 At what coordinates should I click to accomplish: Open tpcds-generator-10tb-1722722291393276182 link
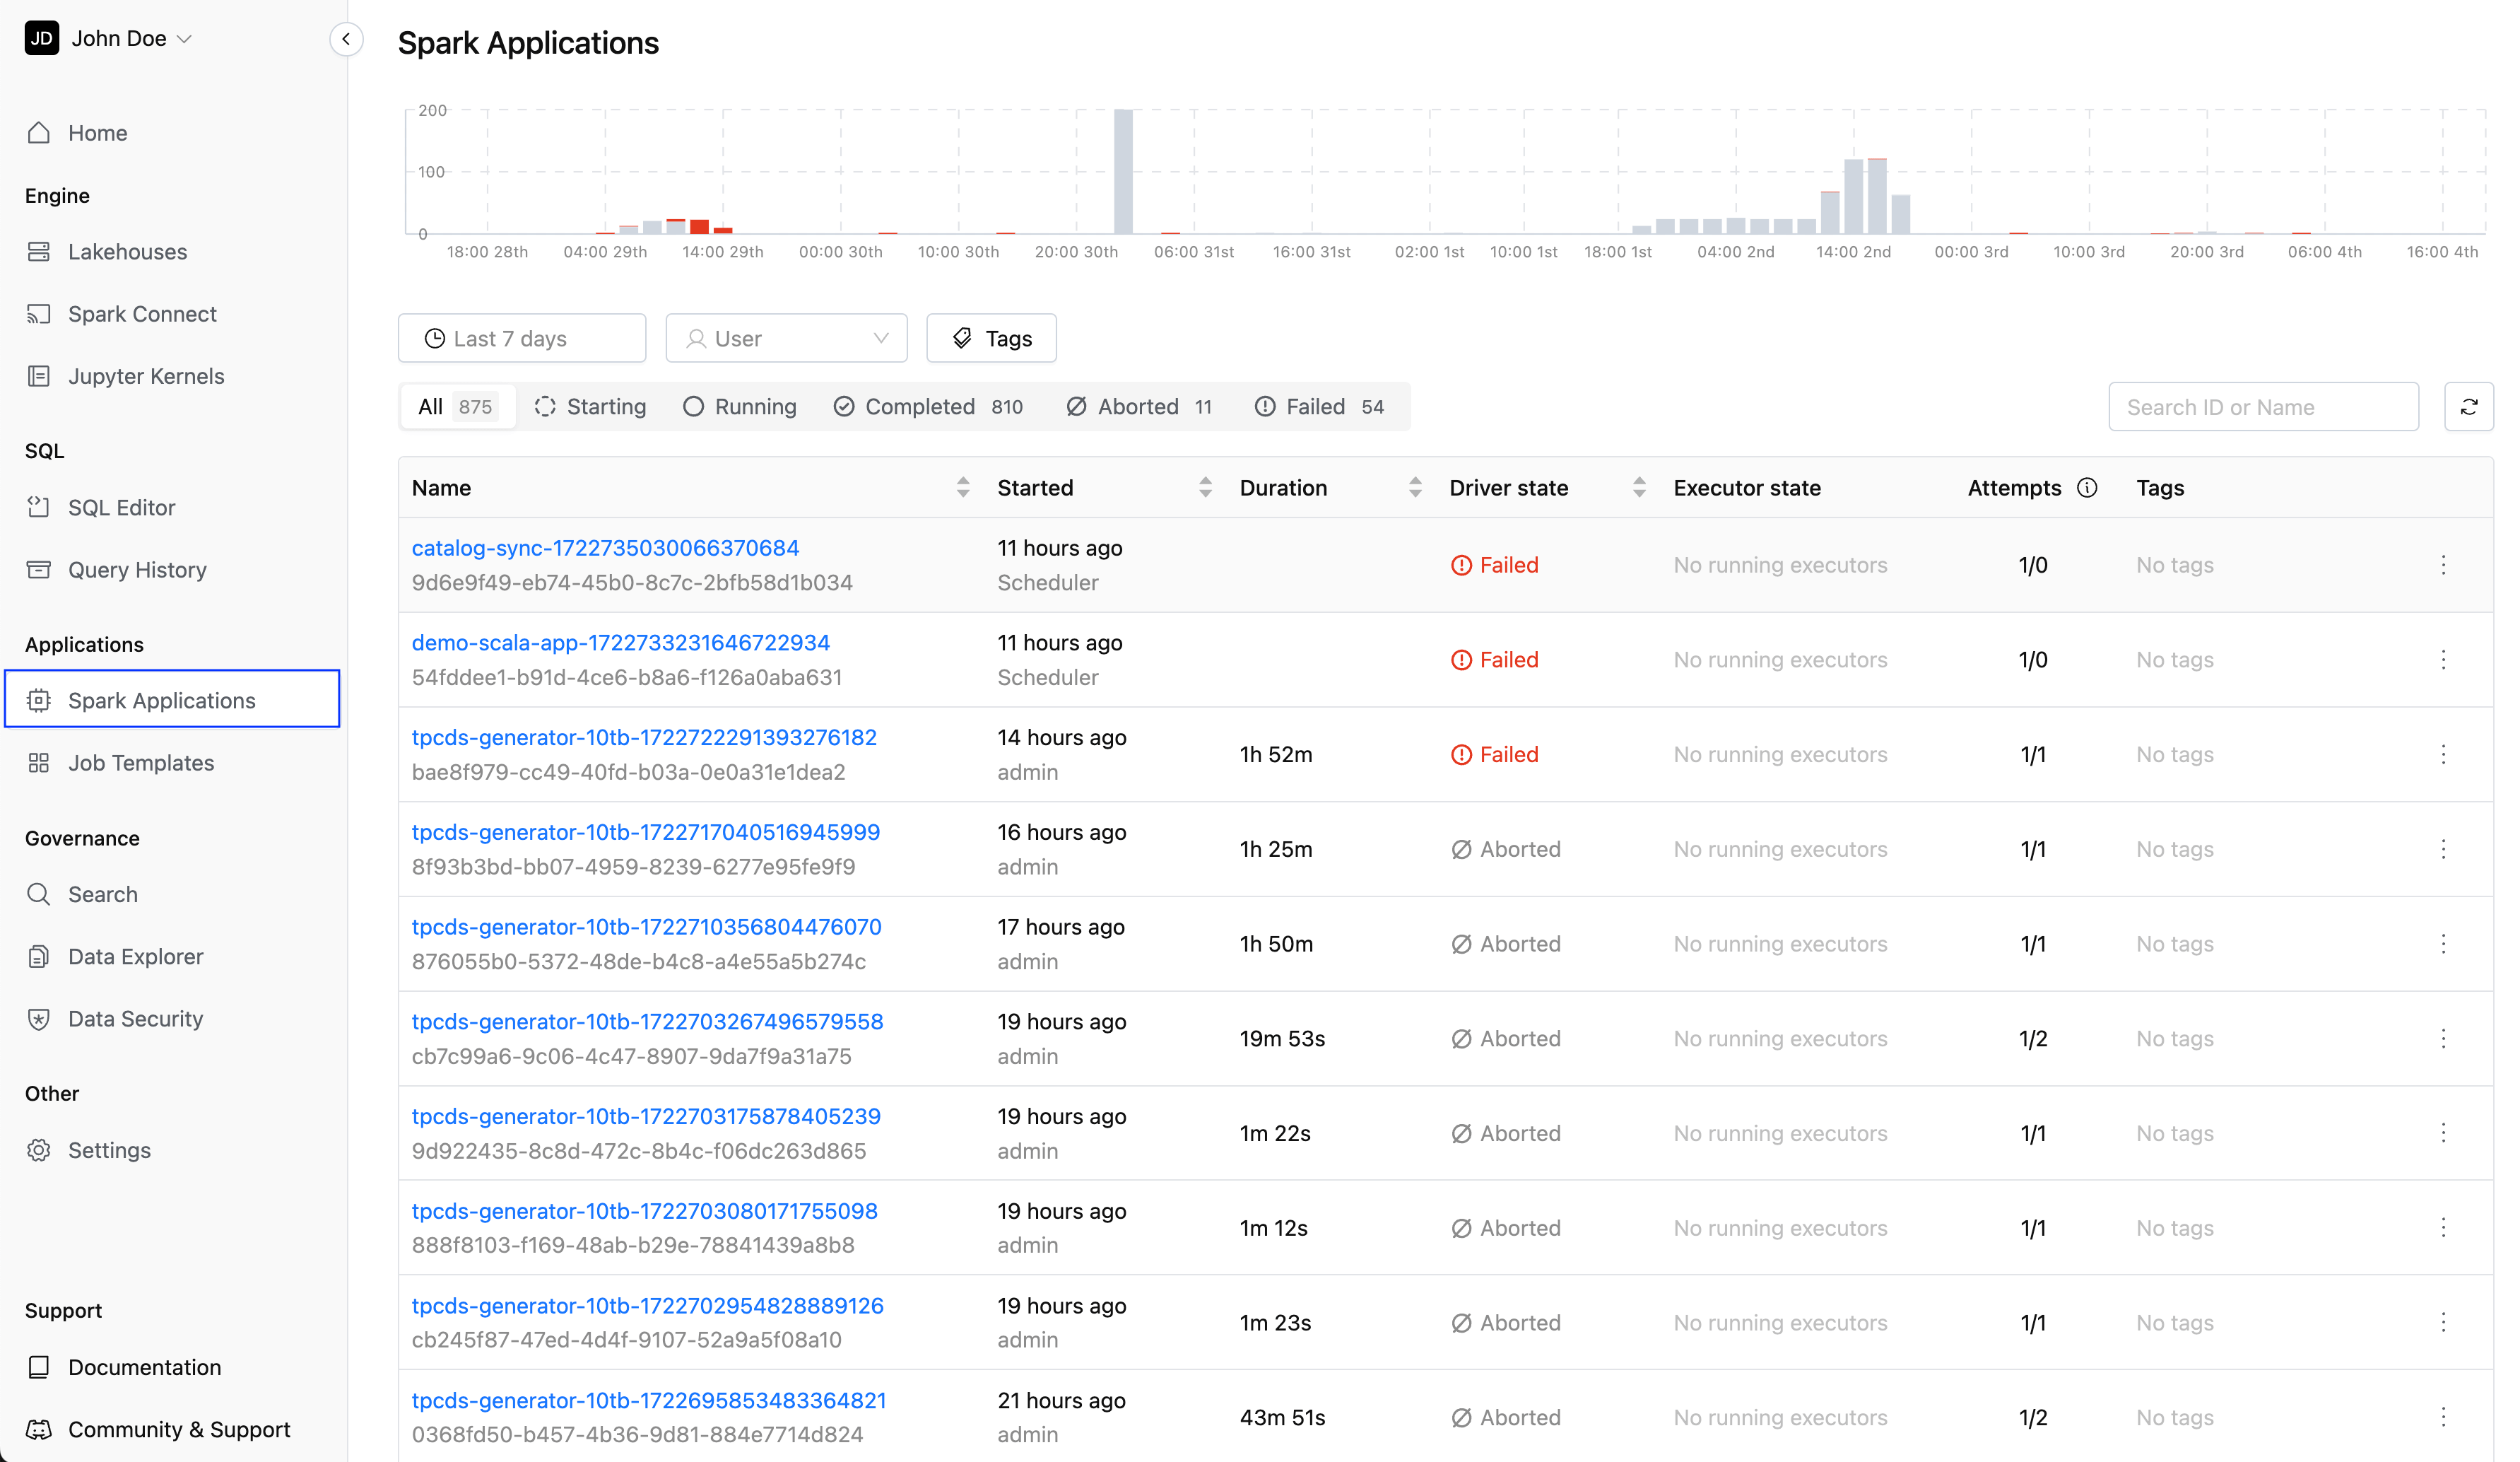644,737
